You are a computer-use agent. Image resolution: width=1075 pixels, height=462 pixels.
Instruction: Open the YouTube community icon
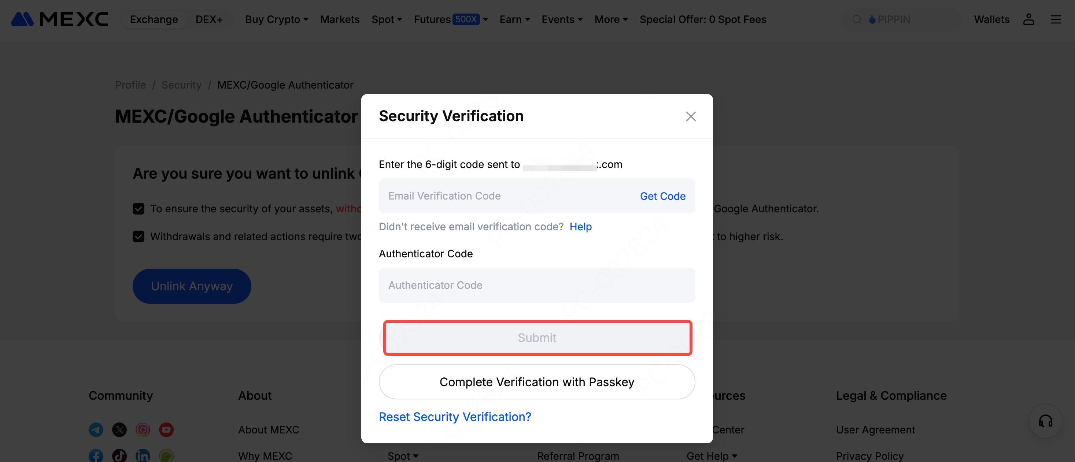166,429
